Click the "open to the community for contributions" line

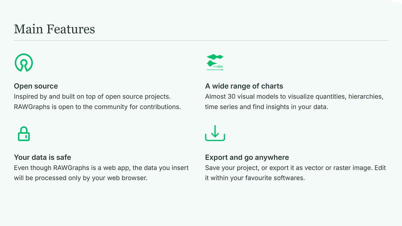click(97, 107)
